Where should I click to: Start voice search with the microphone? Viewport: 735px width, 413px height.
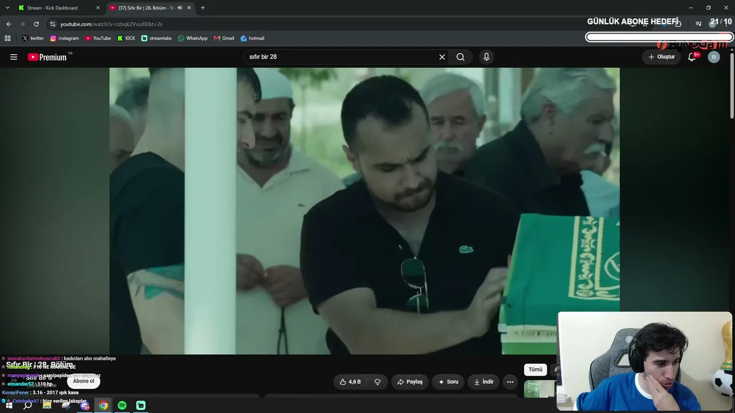tap(486, 57)
